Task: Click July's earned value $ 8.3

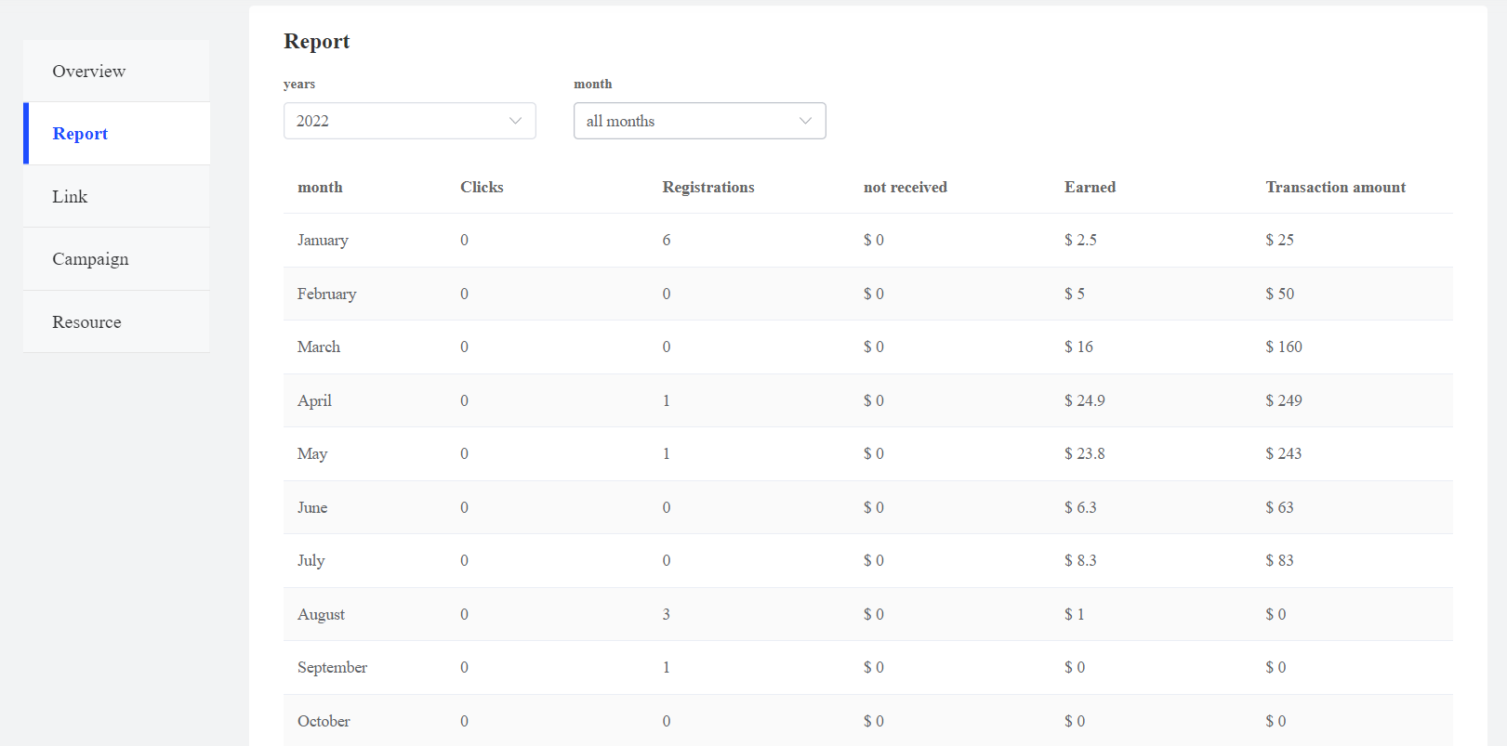Action: (1080, 560)
